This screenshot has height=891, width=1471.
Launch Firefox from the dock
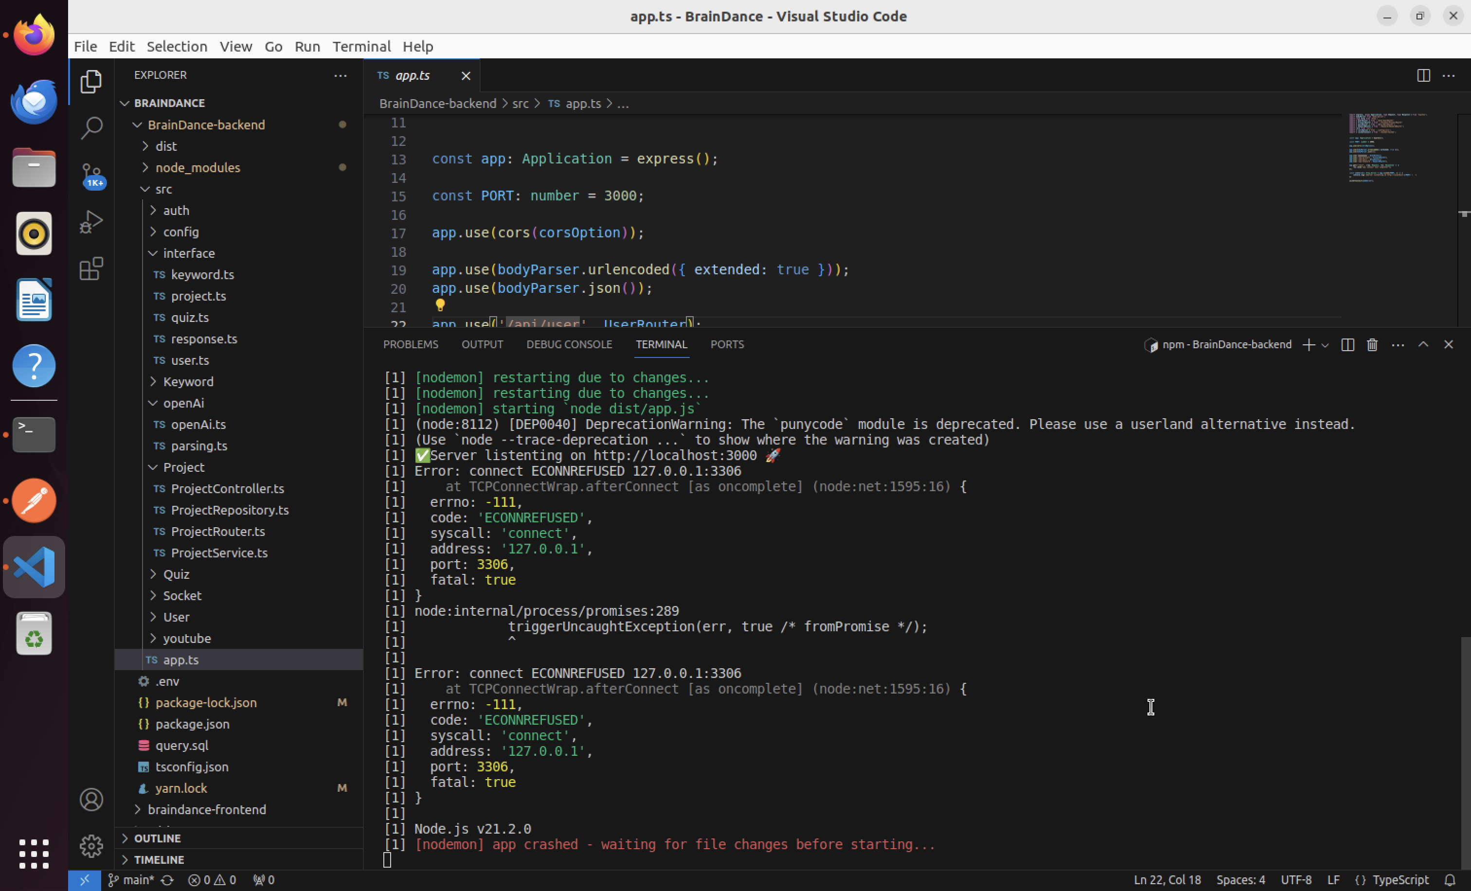click(34, 35)
